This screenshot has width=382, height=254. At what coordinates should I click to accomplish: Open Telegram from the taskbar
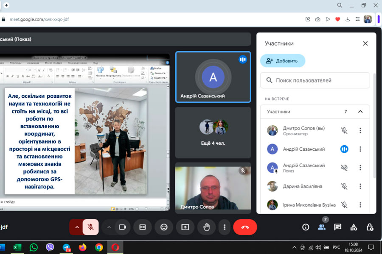pyautogui.click(x=66, y=247)
